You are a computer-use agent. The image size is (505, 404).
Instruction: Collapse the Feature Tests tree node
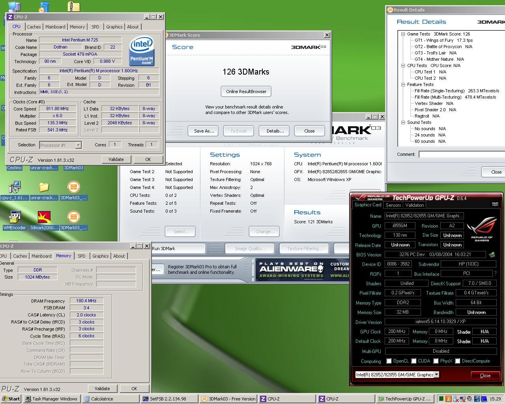(403, 84)
